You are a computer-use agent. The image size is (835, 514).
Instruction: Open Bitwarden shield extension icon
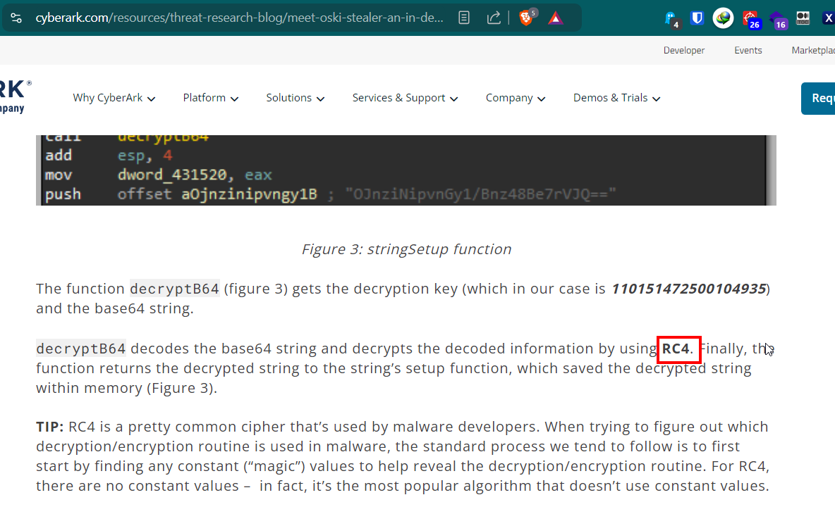click(697, 18)
